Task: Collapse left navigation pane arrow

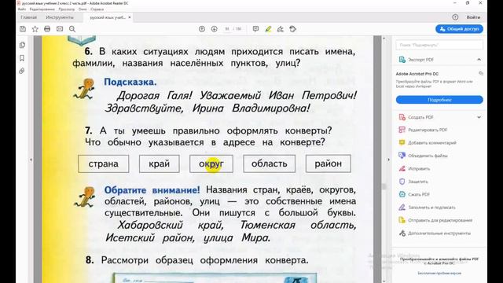Action: point(31,160)
